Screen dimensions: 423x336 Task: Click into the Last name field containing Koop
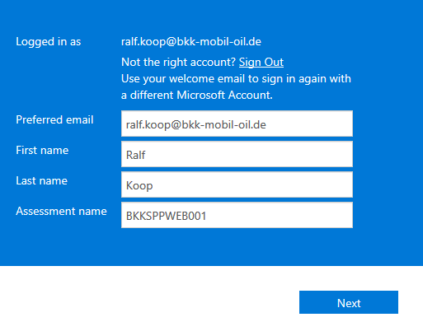[x=237, y=184]
